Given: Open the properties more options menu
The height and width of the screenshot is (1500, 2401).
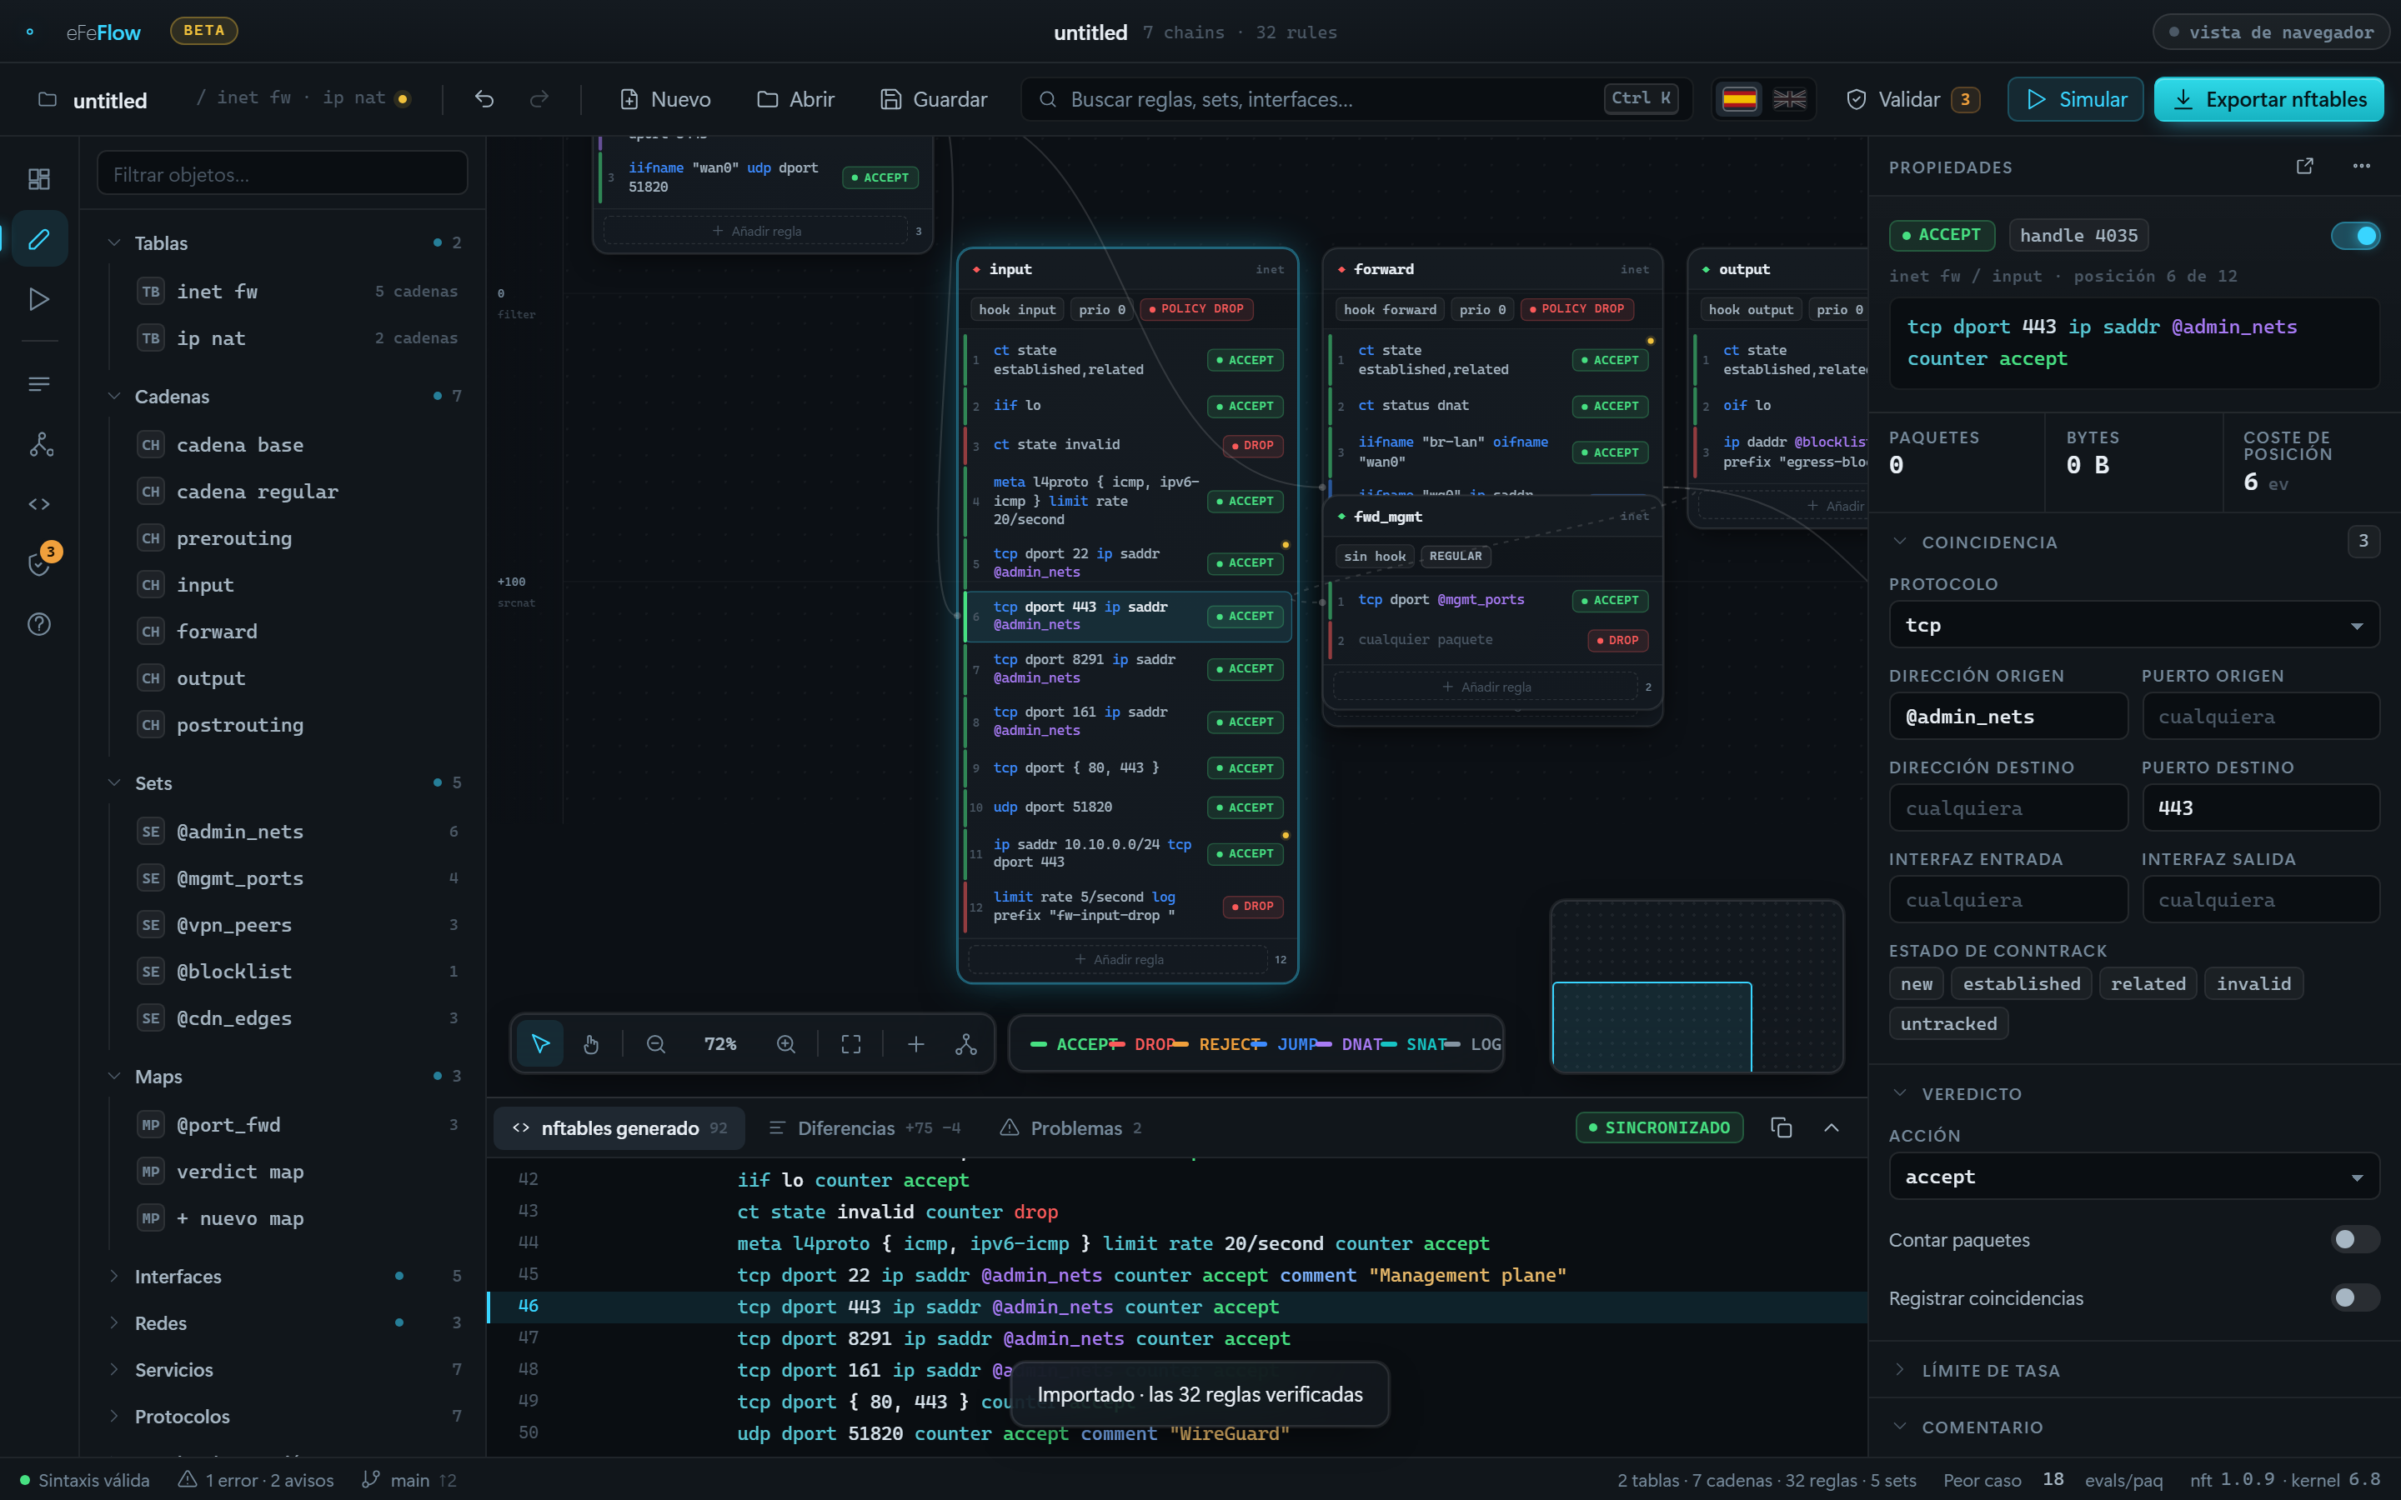Looking at the screenshot, I should [x=2361, y=166].
